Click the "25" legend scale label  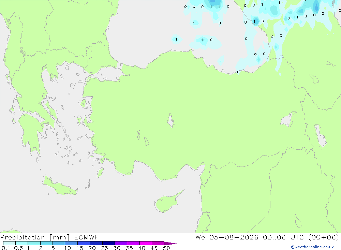coord(105,248)
